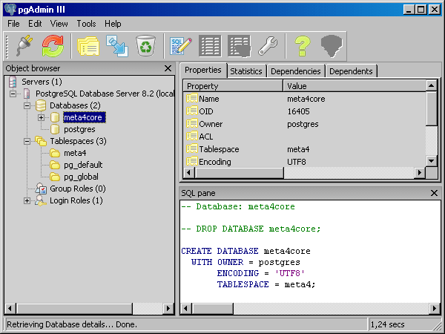Screen dimensions: 445x334
Task: Click the Property column header
Action: (233, 86)
